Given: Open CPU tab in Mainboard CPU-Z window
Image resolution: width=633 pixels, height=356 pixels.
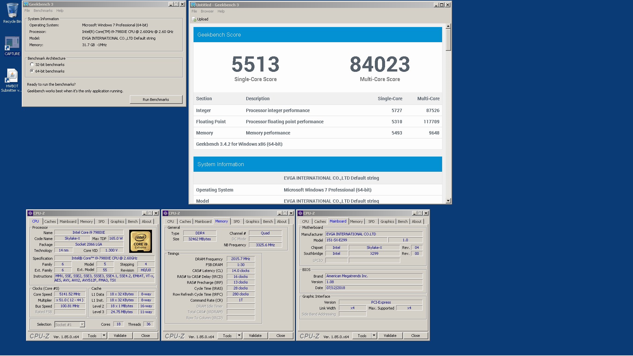Looking at the screenshot, I should point(306,222).
